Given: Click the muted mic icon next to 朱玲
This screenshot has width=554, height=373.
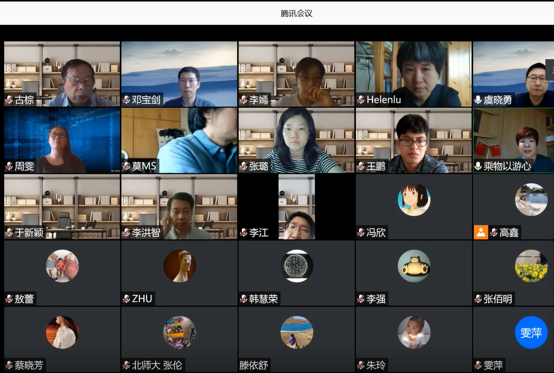Looking at the screenshot, I should [x=361, y=365].
